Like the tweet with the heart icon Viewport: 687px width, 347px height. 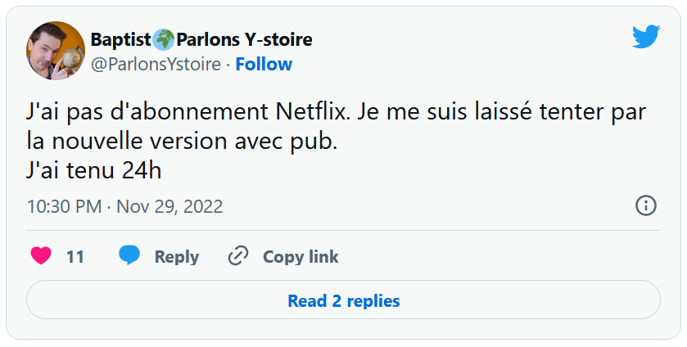tap(41, 256)
